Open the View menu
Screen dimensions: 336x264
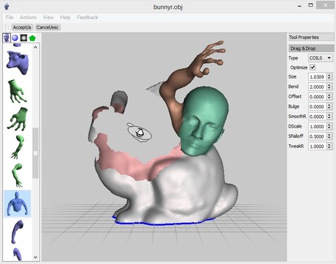coord(48,18)
